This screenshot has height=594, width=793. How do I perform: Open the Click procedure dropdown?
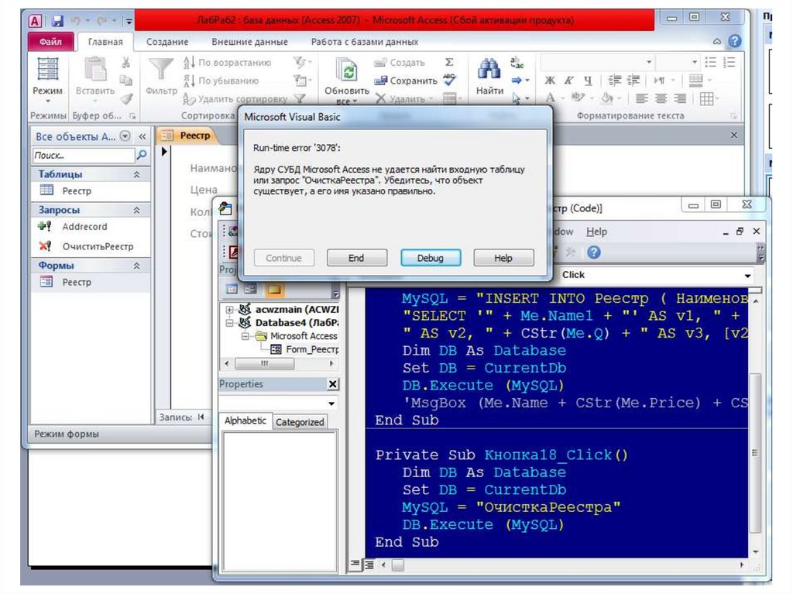click(x=747, y=276)
